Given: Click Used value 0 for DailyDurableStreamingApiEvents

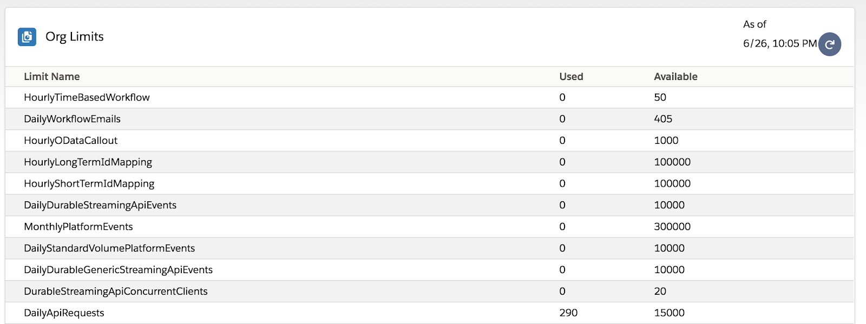Looking at the screenshot, I should (x=562, y=205).
